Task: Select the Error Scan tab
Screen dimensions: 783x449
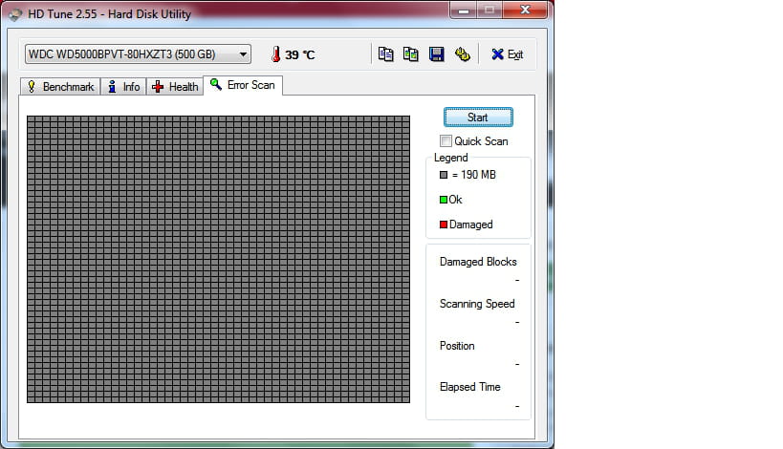Action: click(x=243, y=85)
